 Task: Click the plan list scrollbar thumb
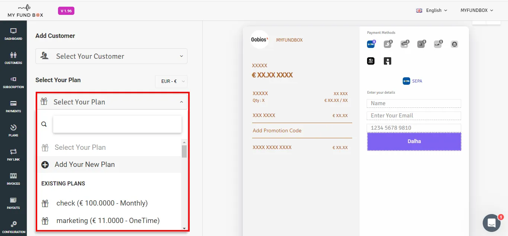(x=184, y=151)
